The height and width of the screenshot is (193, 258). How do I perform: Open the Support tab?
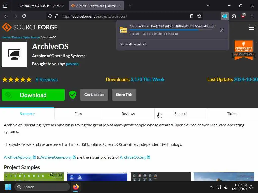(x=181, y=114)
